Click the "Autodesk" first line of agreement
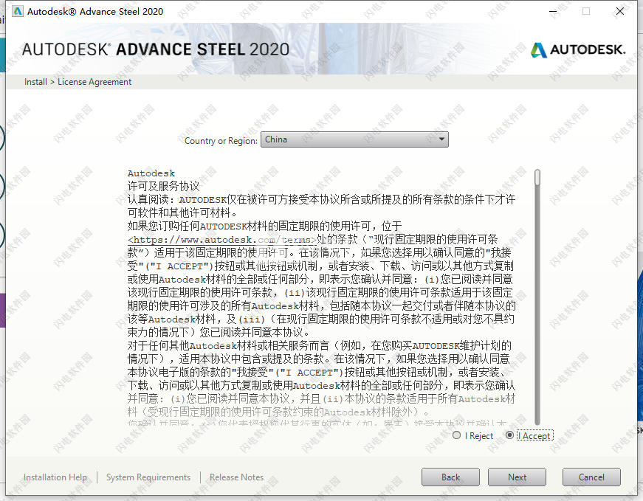This screenshot has width=643, height=501. coord(151,173)
